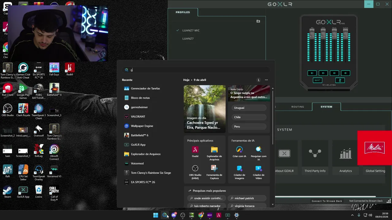Open ExitLag desktop shortcut
Image resolution: width=392 pixels, height=220 pixels.
tap(39, 151)
